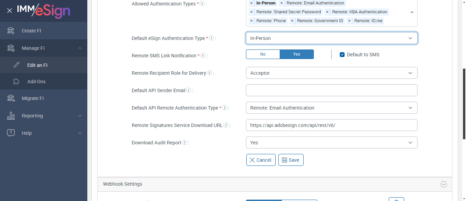Click the Default API Sender Email field
Screen dimensions: 466x201
pyautogui.click(x=331, y=90)
